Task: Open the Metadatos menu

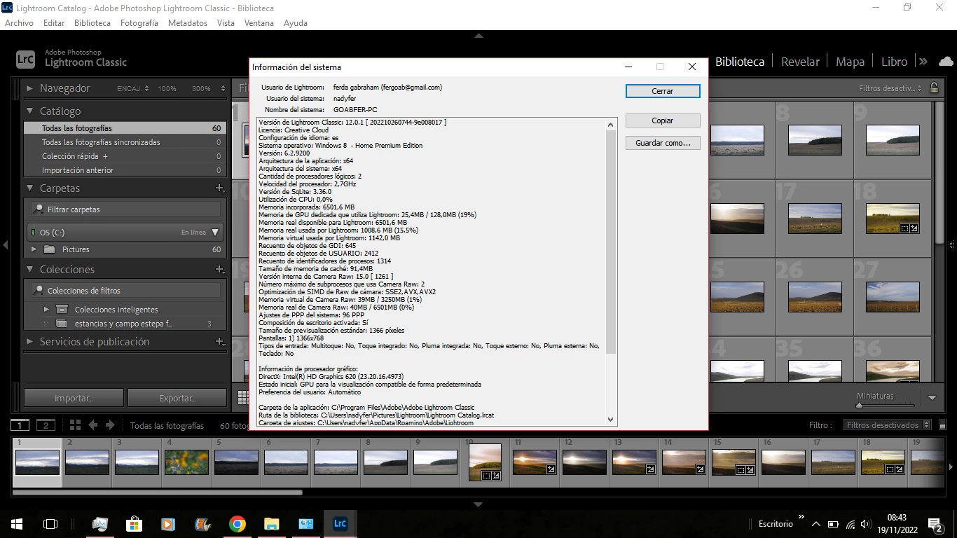Action: pos(187,22)
